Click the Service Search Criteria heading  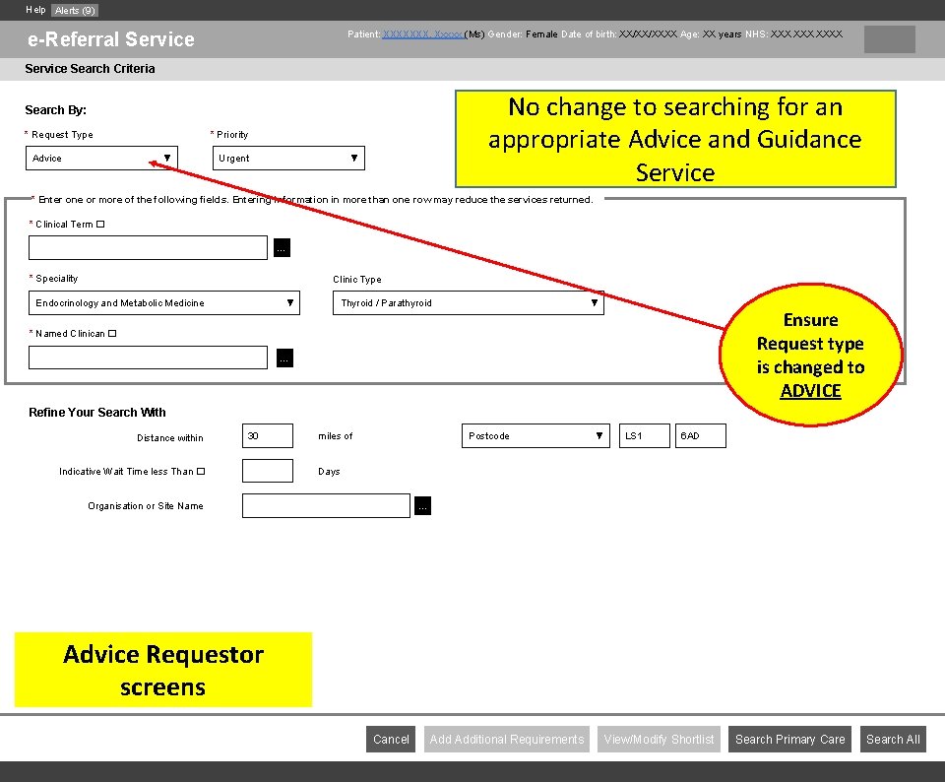[90, 69]
